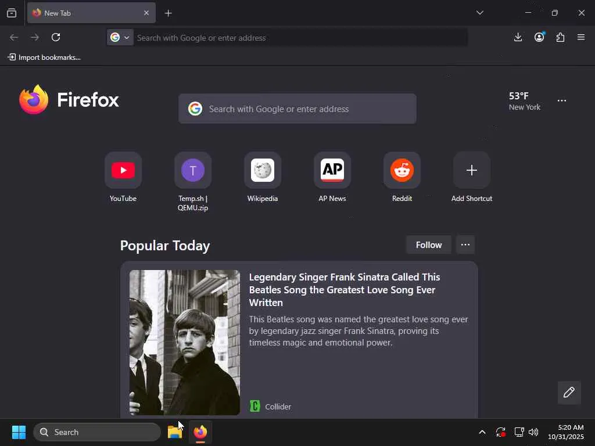Click the Collider source label
Screen dimensions: 595x446
tap(278, 407)
